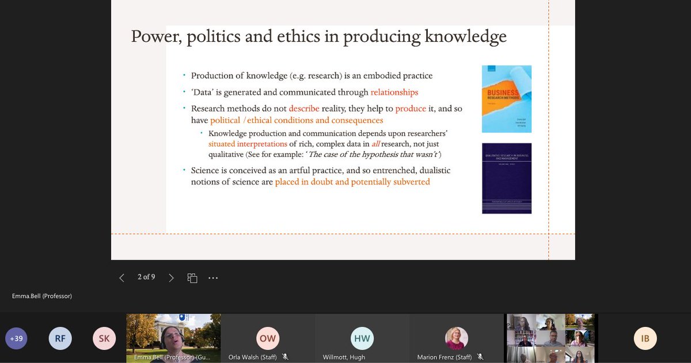Select the HW avatar of Hugh Willmott
The height and width of the screenshot is (363, 691).
(x=362, y=338)
